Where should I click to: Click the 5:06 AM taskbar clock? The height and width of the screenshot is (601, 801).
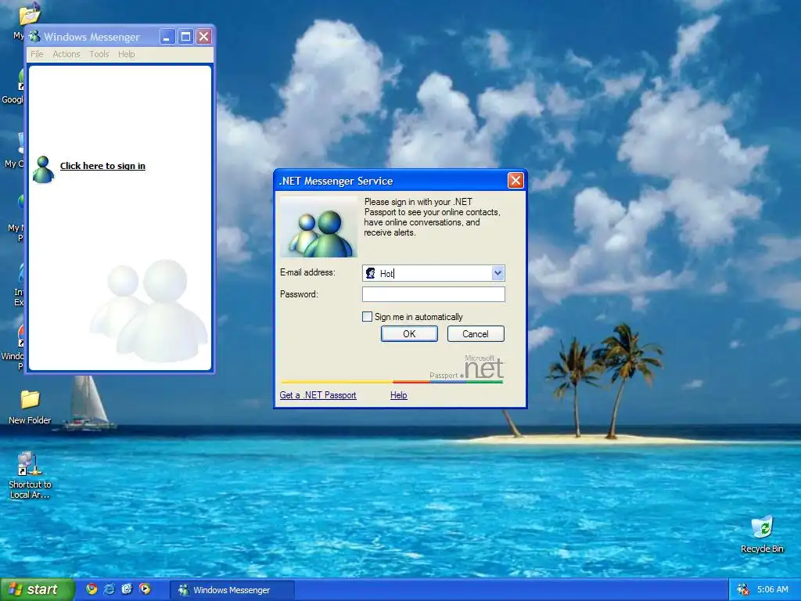point(772,590)
